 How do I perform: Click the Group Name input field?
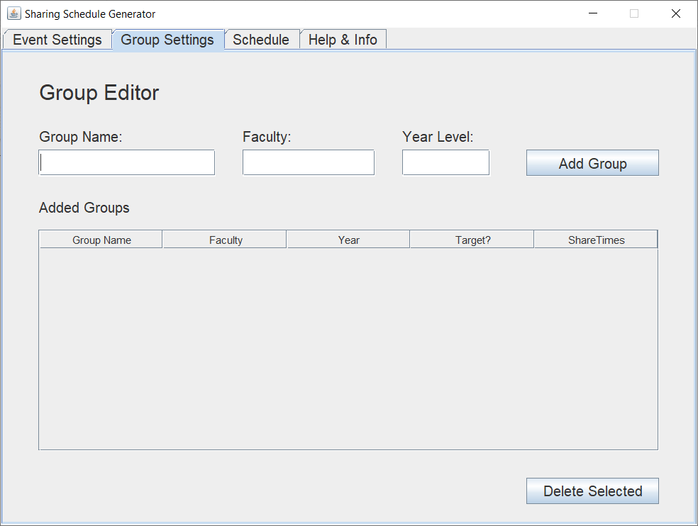click(127, 162)
